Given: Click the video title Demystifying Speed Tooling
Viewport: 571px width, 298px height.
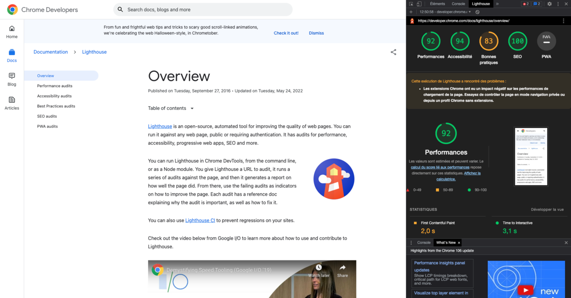Looking at the screenshot, I should tap(219, 270).
